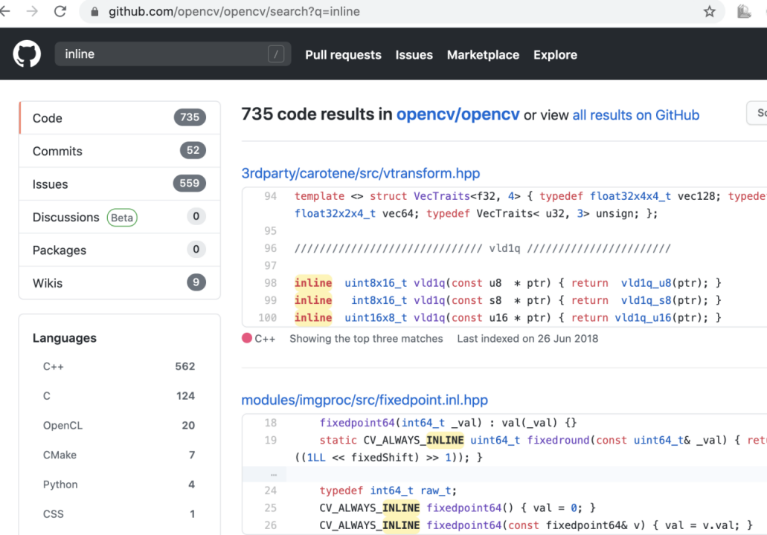Viewport: 767px width, 535px height.
Task: Open Explore in the top navigation
Action: (x=555, y=55)
